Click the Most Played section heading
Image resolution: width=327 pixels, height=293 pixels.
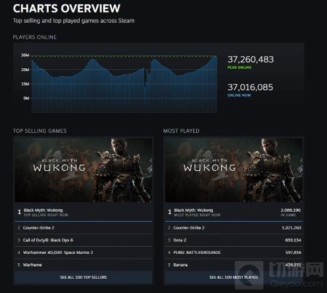coord(181,131)
